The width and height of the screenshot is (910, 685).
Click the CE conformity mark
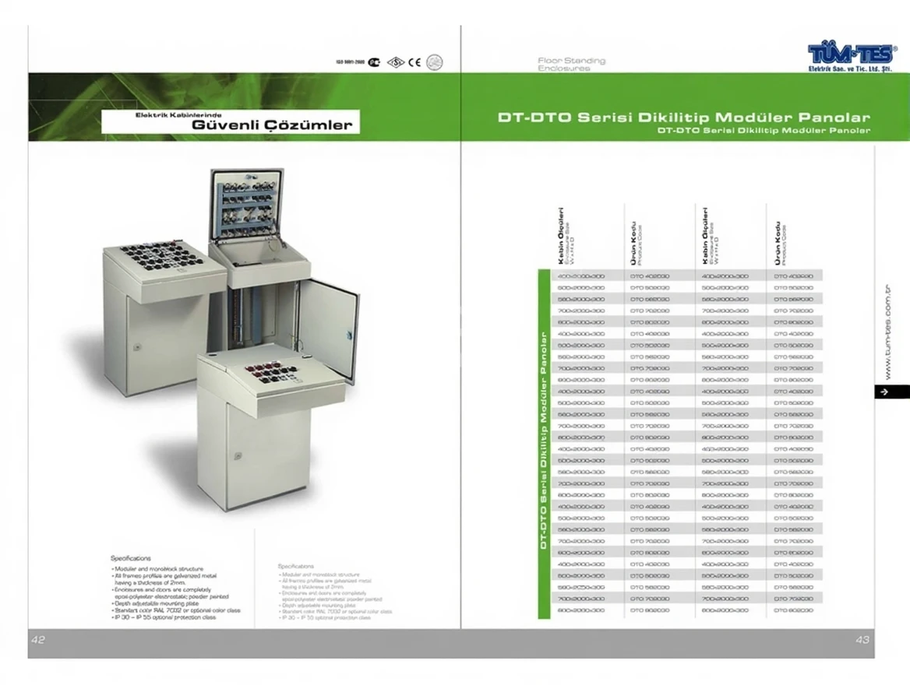tap(415, 62)
